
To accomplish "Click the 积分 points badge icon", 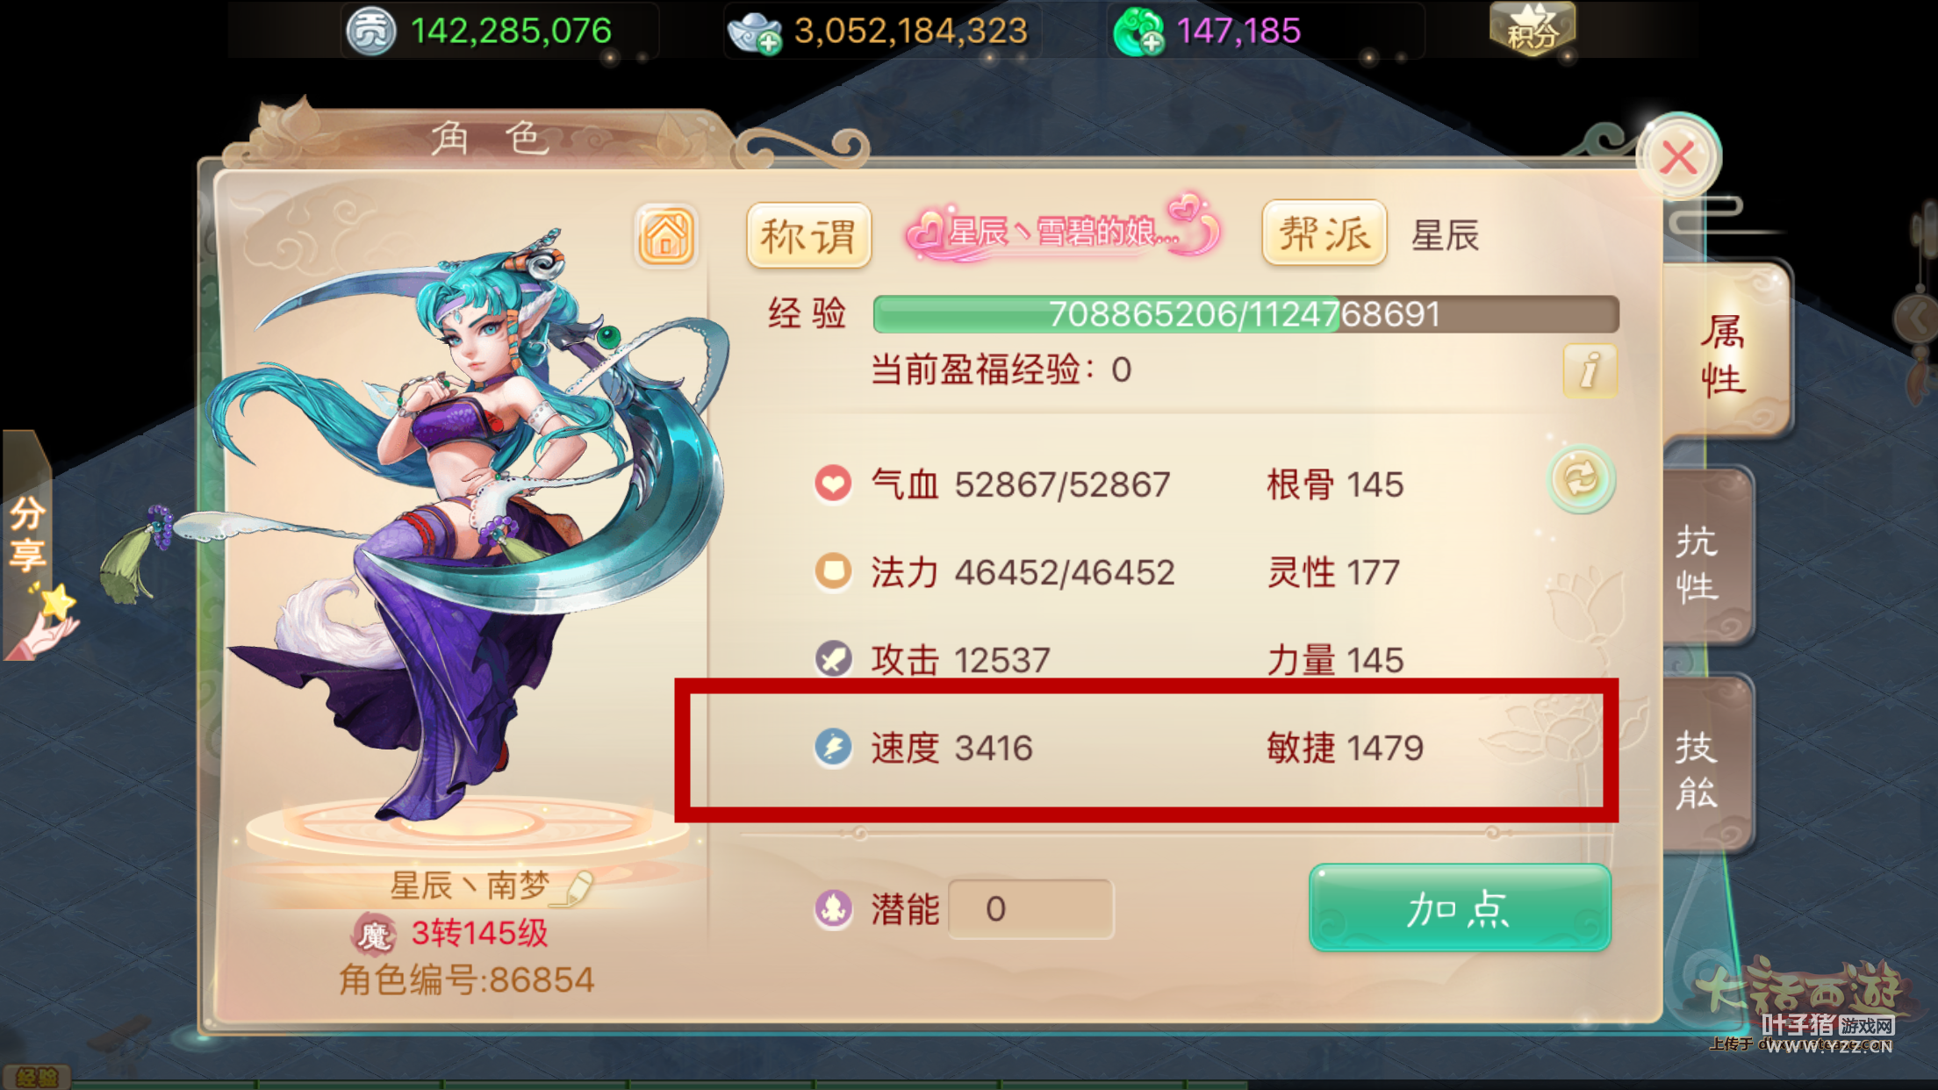I will point(1532,29).
